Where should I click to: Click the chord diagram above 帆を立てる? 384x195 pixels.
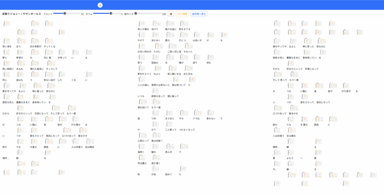[x=184, y=24]
